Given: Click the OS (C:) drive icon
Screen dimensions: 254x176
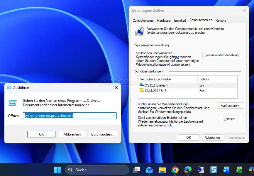Looking at the screenshot, I should click(x=142, y=85).
